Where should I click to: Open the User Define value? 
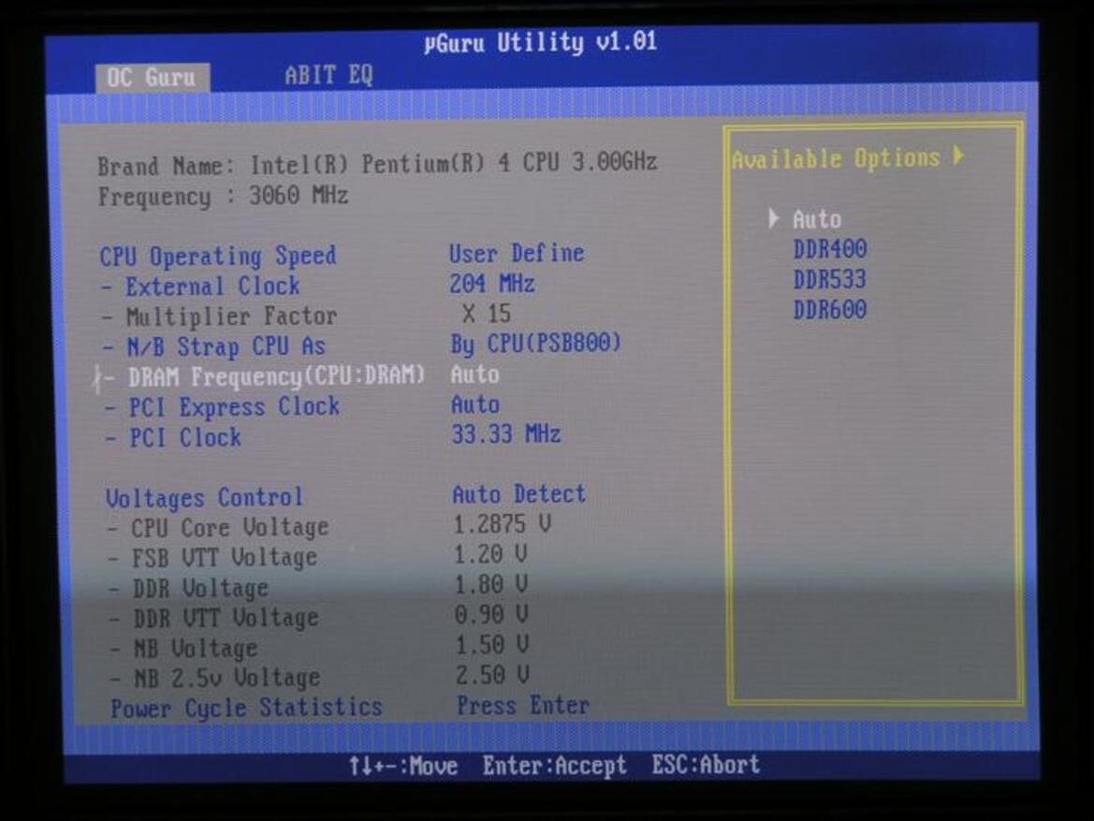click(x=517, y=253)
